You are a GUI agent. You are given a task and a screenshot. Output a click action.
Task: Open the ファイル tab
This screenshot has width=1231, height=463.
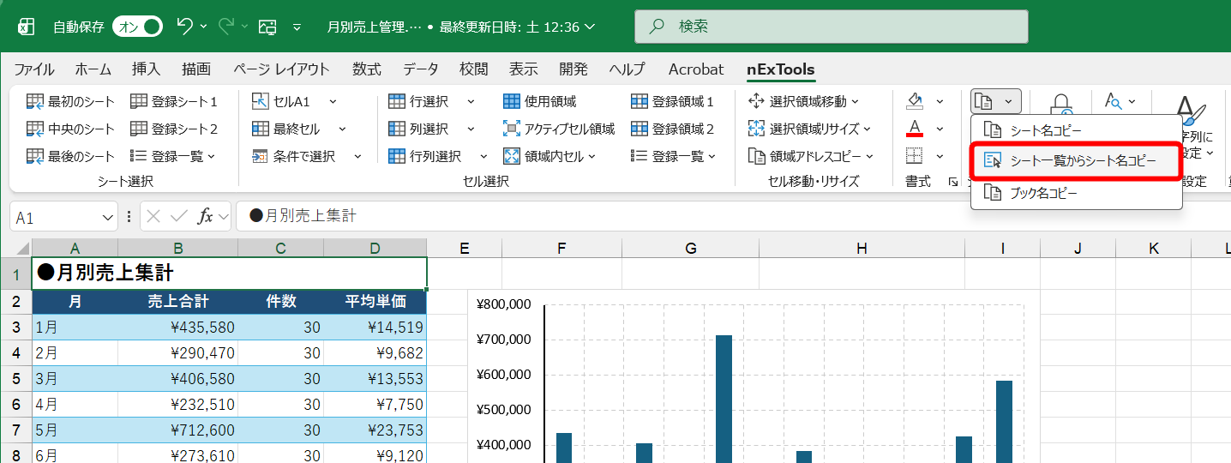tap(33, 69)
